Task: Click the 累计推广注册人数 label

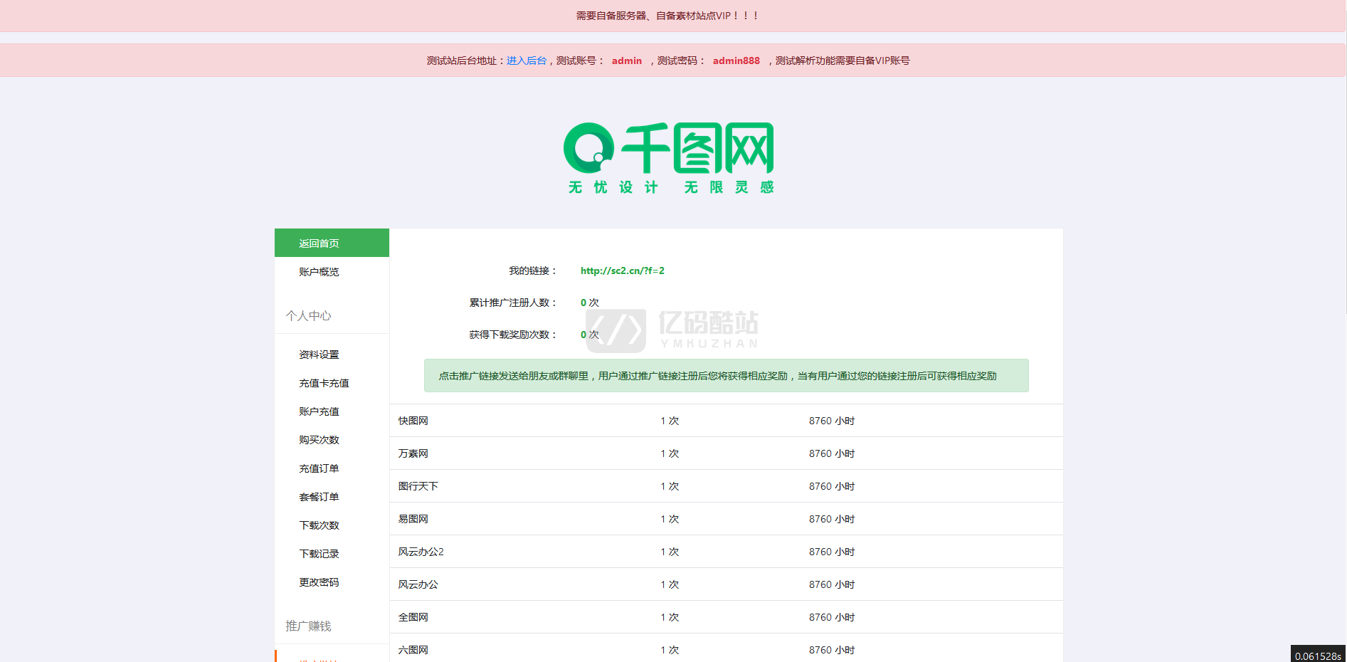Action: tap(513, 303)
